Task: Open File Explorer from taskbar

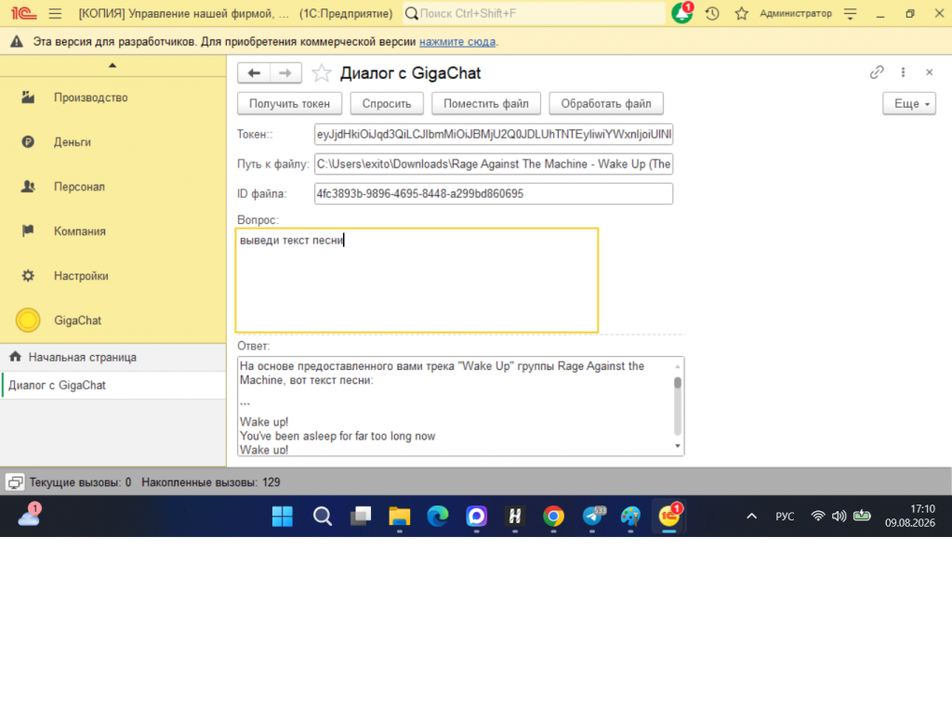Action: click(x=400, y=517)
